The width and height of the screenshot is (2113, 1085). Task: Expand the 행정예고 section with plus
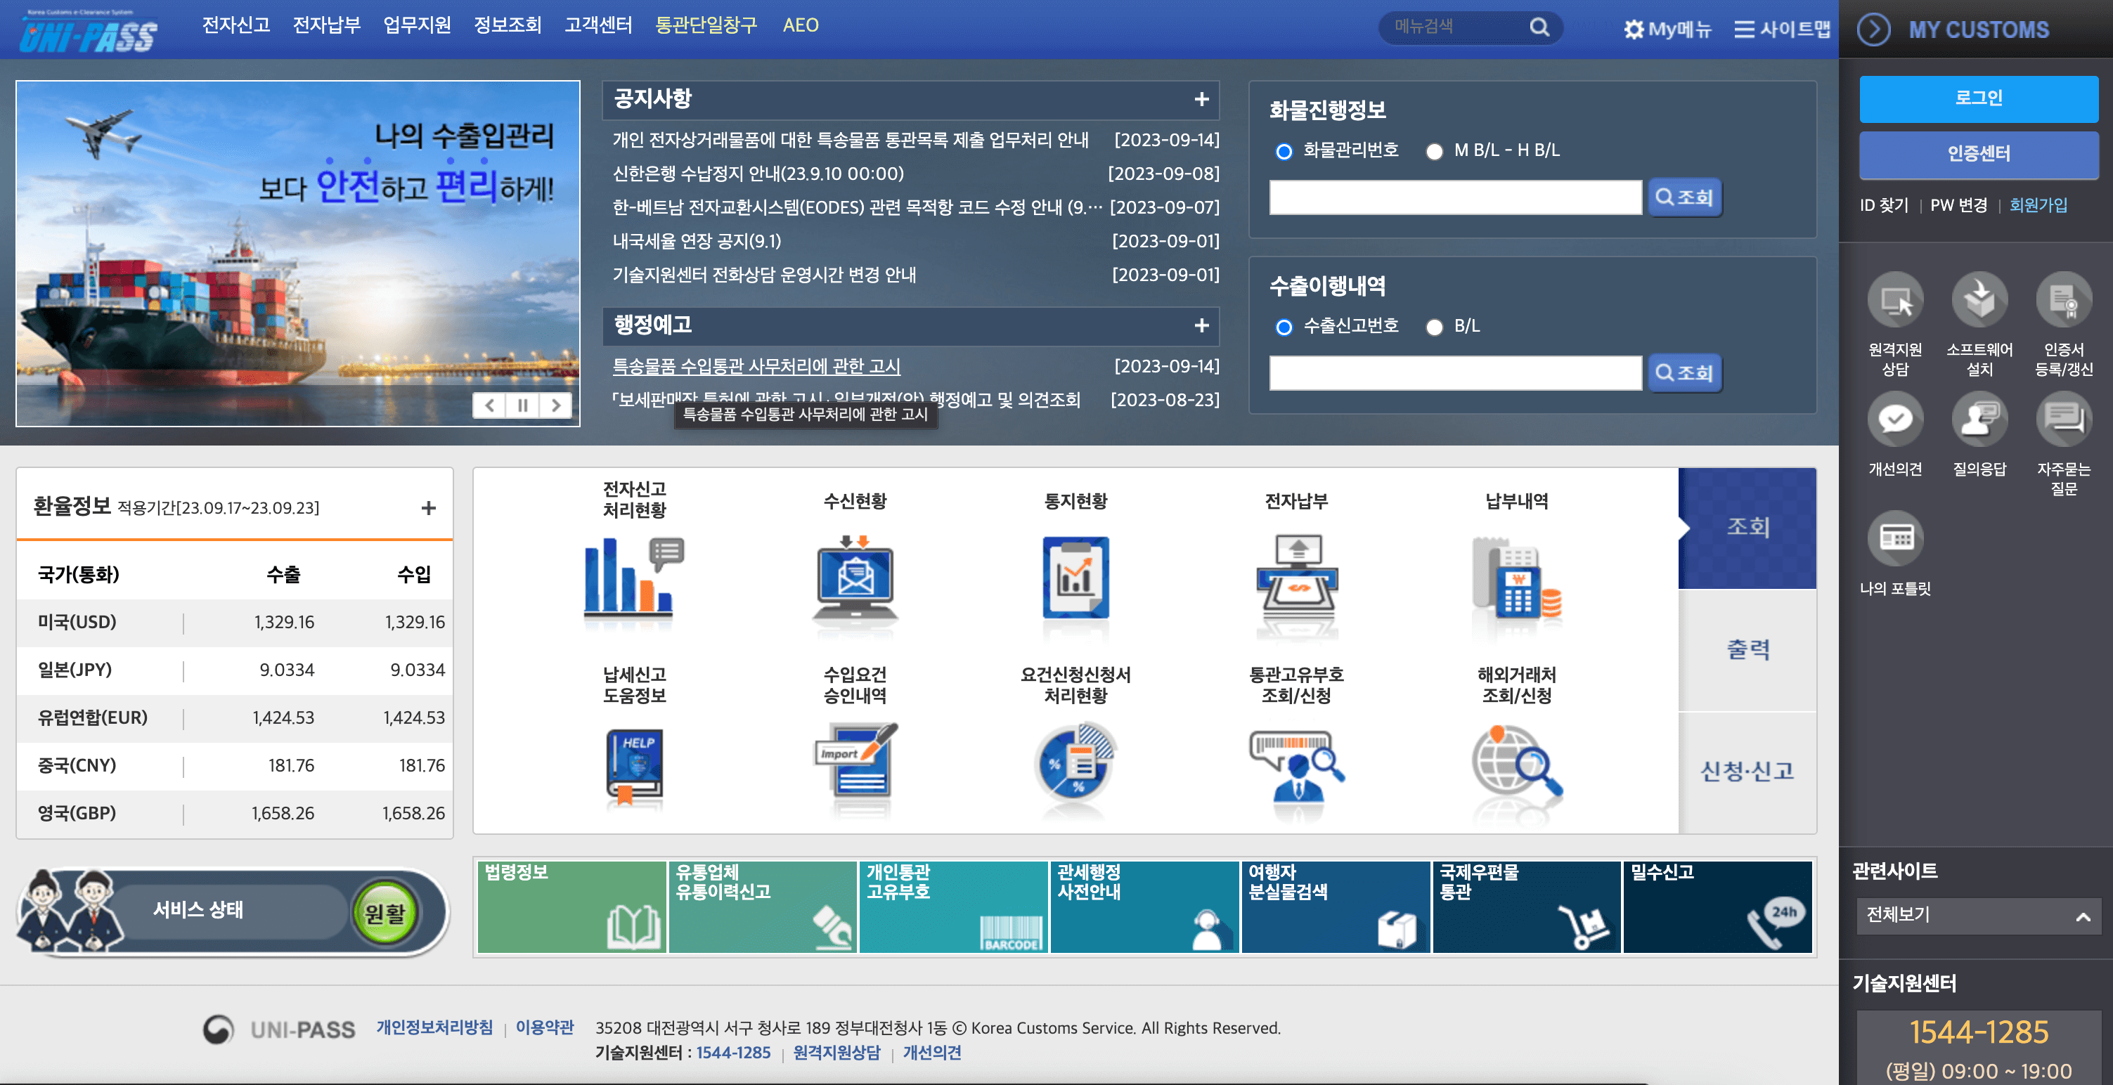[x=1202, y=325]
